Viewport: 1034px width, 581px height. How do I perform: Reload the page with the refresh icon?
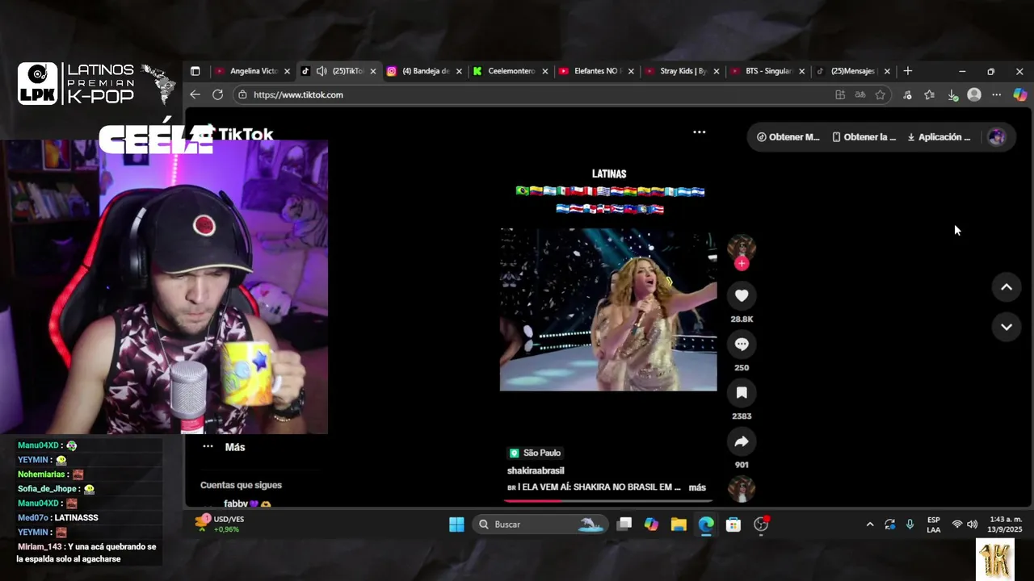coord(217,94)
